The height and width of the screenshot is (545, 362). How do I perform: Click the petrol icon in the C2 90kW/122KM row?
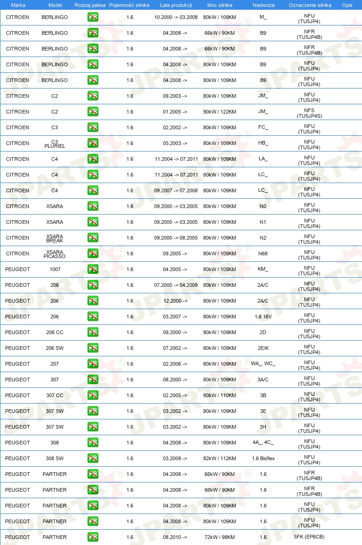point(93,112)
